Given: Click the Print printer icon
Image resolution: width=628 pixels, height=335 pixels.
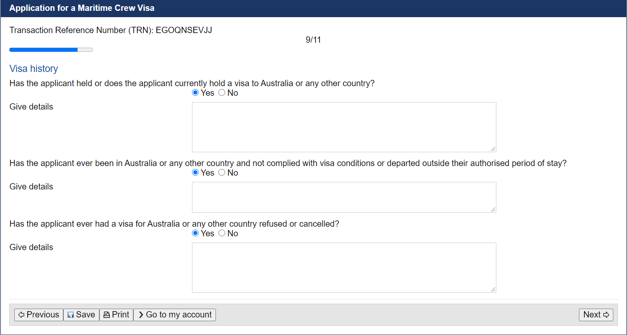Looking at the screenshot, I should pyautogui.click(x=106, y=315).
